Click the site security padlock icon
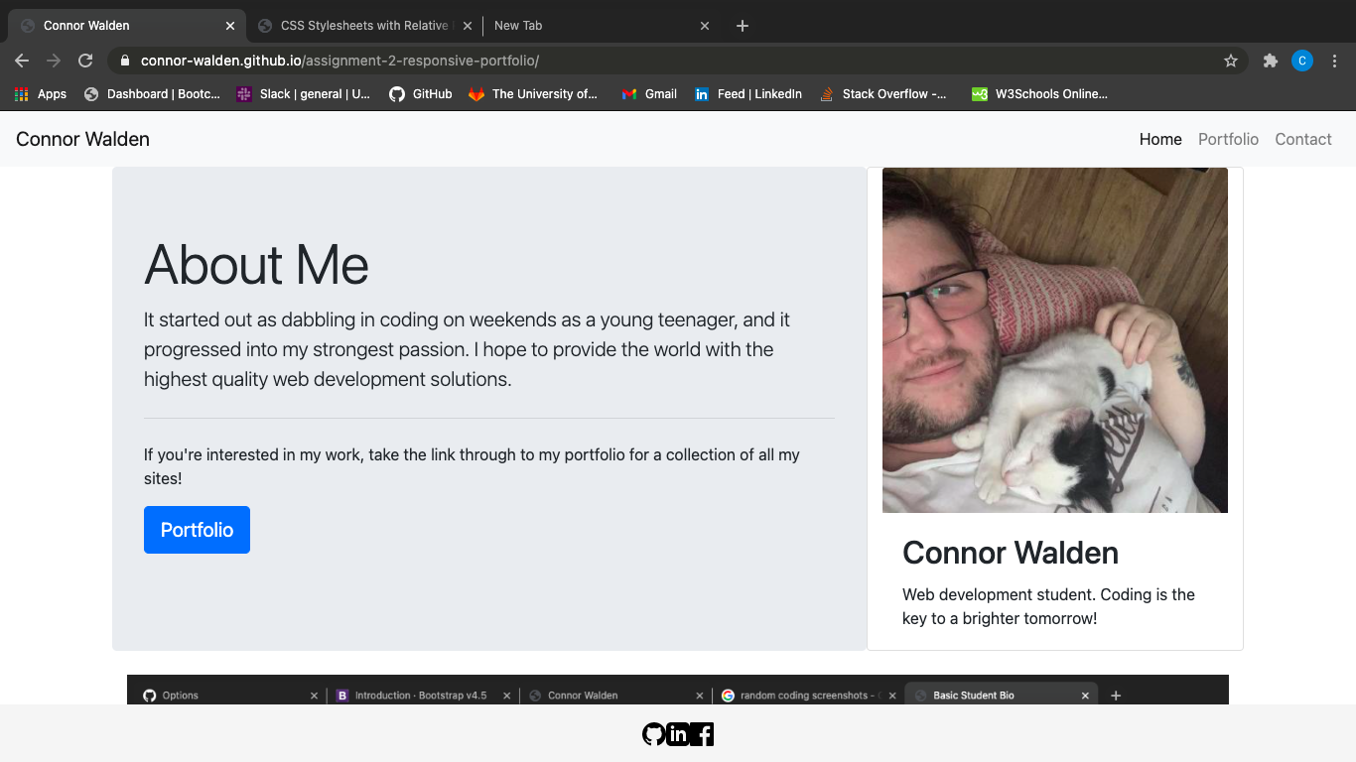 124,61
